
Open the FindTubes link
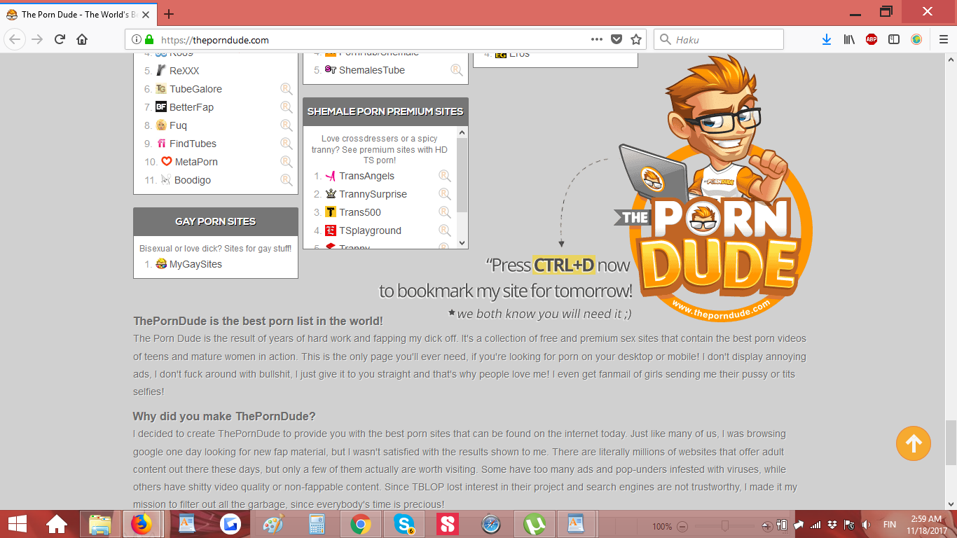pyautogui.click(x=193, y=144)
